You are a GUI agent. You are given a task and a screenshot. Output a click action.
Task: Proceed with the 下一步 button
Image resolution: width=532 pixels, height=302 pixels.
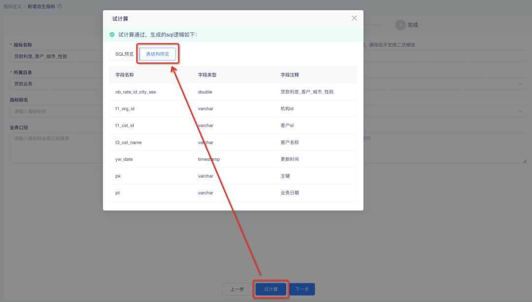pyautogui.click(x=301, y=289)
